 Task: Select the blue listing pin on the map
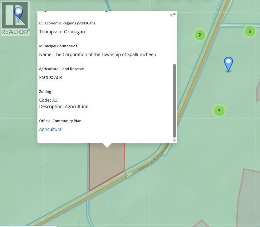pyautogui.click(x=228, y=63)
